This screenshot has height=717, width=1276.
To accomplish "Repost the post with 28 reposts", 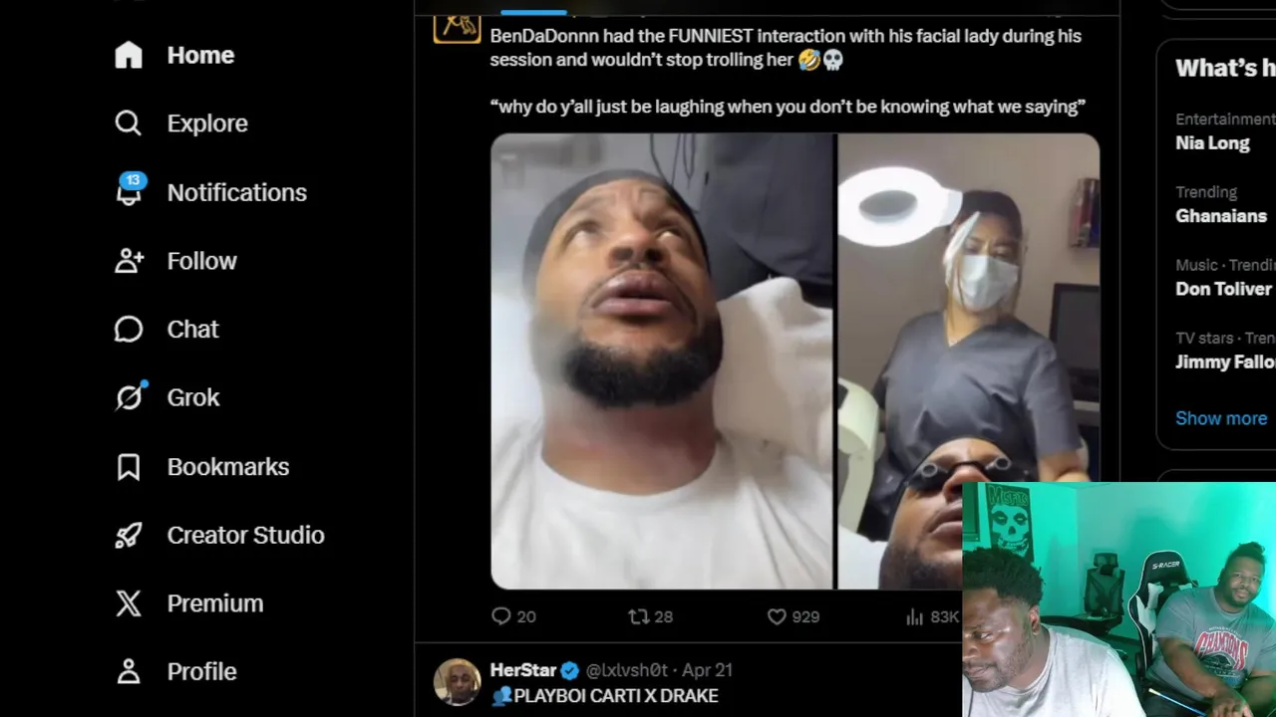I will 639,617.
